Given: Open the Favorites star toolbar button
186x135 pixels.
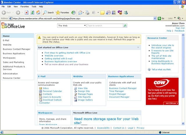Looking at the screenshot, I should (62, 13).
